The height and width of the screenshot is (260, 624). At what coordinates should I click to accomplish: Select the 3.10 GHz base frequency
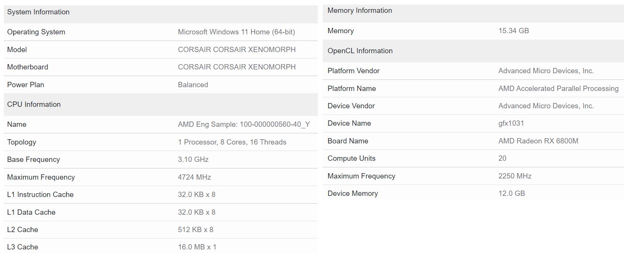point(193,160)
